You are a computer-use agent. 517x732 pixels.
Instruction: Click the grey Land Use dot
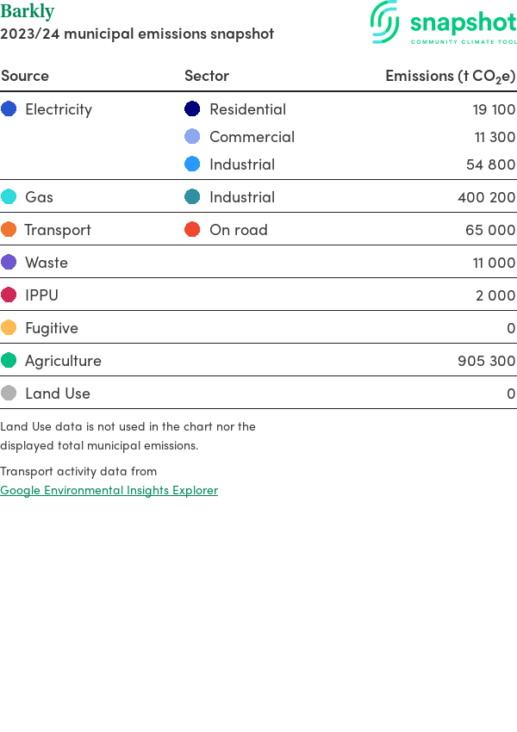(x=9, y=393)
